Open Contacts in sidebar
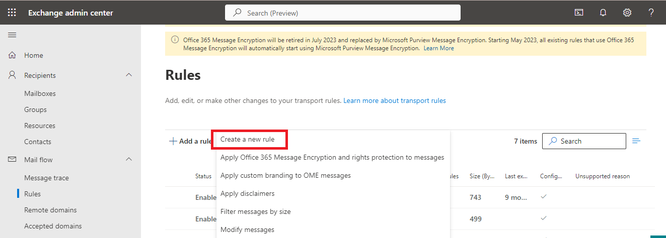666x238 pixels. point(38,142)
